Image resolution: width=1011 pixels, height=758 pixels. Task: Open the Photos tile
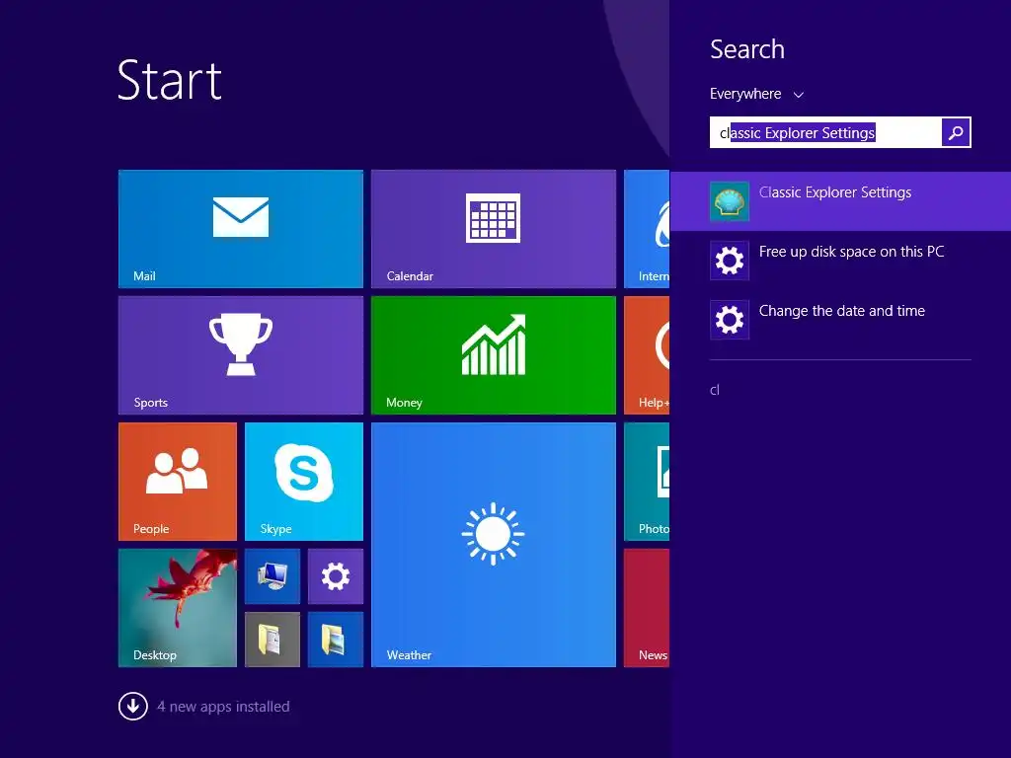647,482
